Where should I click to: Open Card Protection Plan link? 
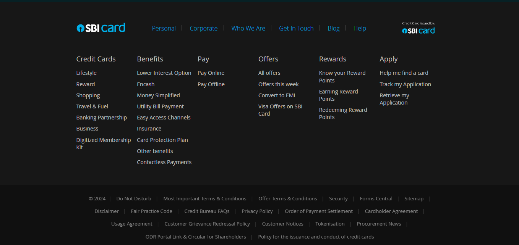pos(162,140)
